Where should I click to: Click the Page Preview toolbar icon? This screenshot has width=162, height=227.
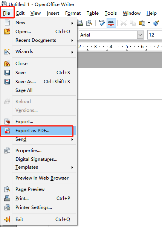[89, 23]
